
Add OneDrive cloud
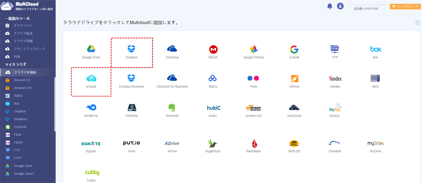click(172, 52)
